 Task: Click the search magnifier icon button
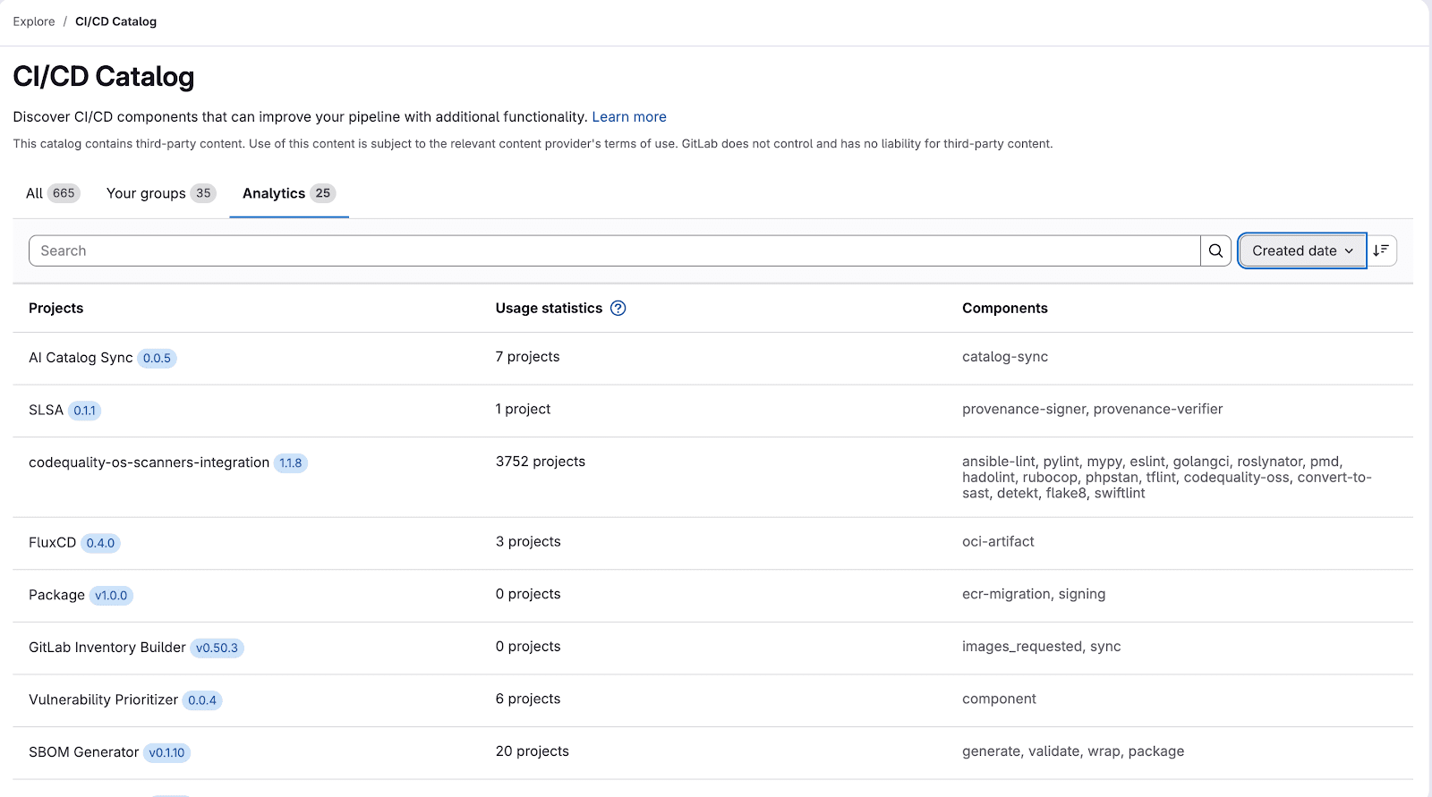pyautogui.click(x=1215, y=250)
